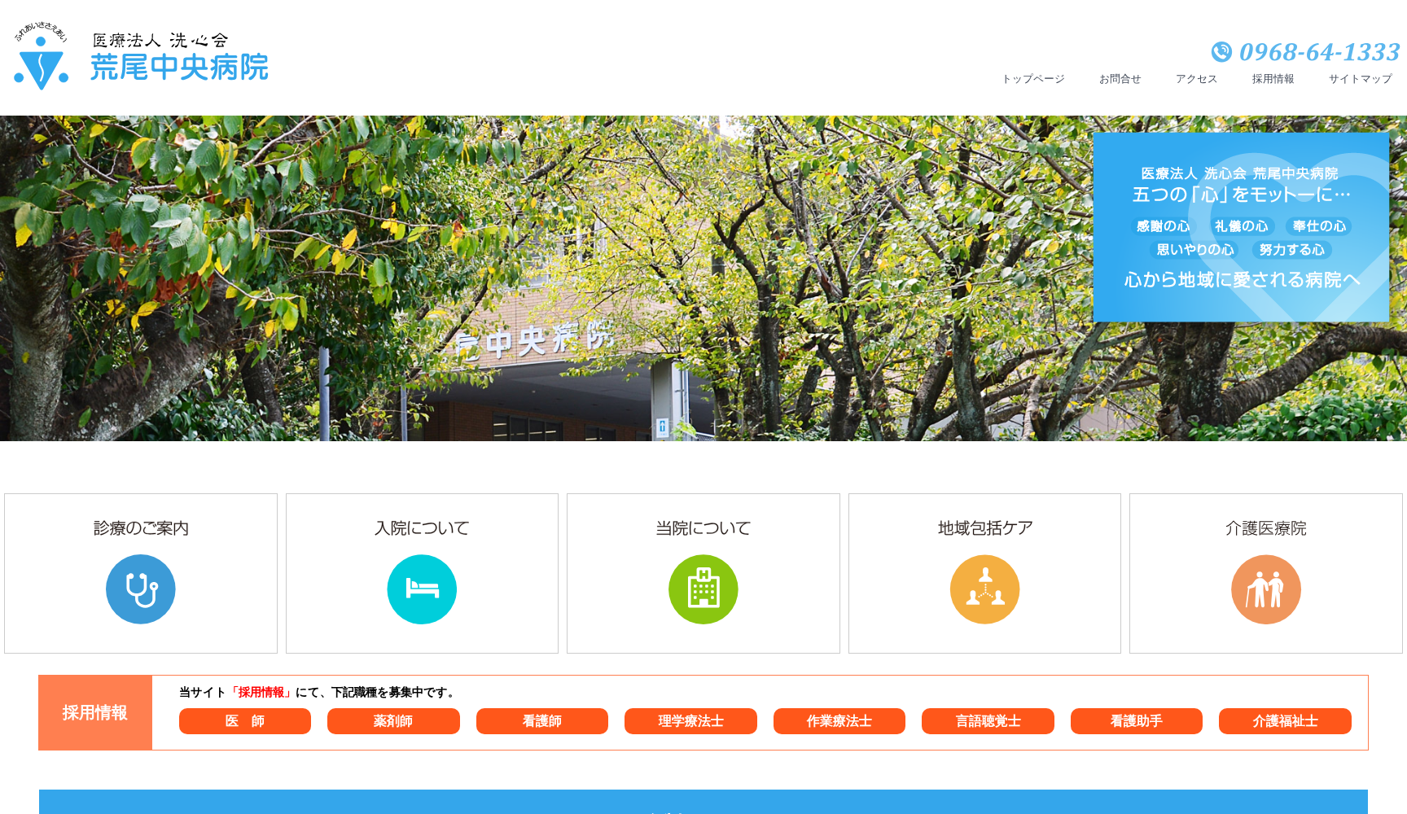Click the blue five-hearts motto banner
The width and height of the screenshot is (1407, 814).
[x=1241, y=227]
